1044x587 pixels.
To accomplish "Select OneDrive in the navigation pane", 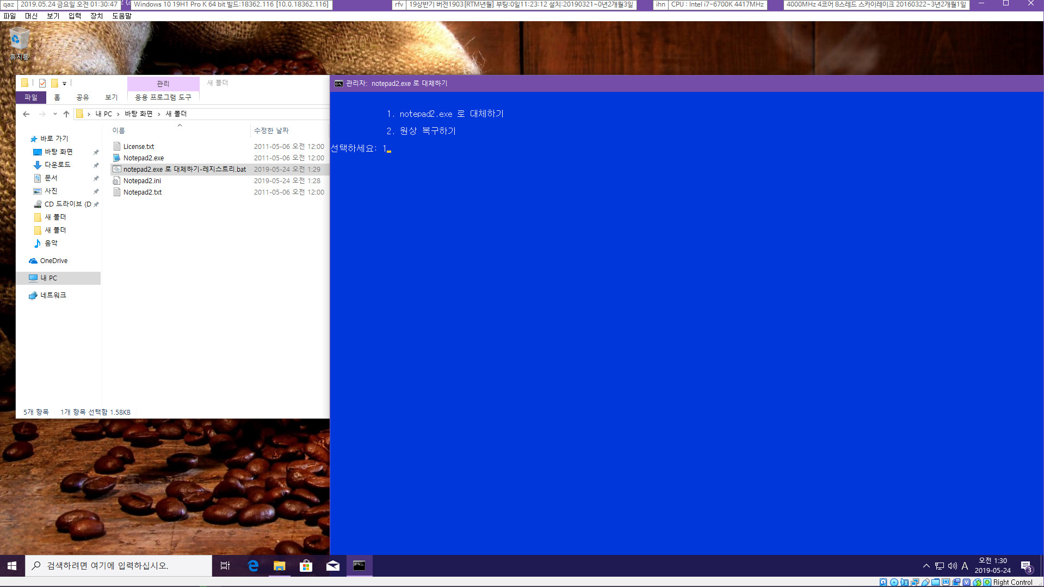I will coord(53,261).
